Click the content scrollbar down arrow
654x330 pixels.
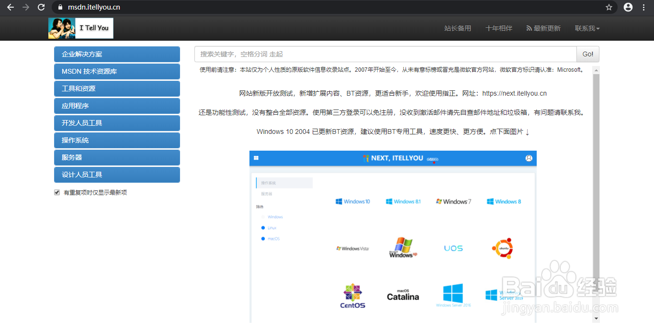(596, 318)
